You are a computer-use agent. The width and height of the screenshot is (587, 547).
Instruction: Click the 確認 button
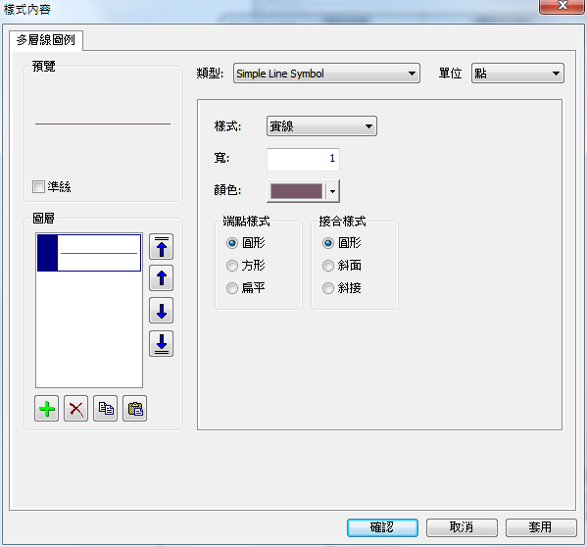[x=382, y=527]
